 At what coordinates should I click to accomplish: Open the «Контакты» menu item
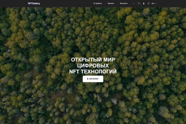[x=124, y=3]
